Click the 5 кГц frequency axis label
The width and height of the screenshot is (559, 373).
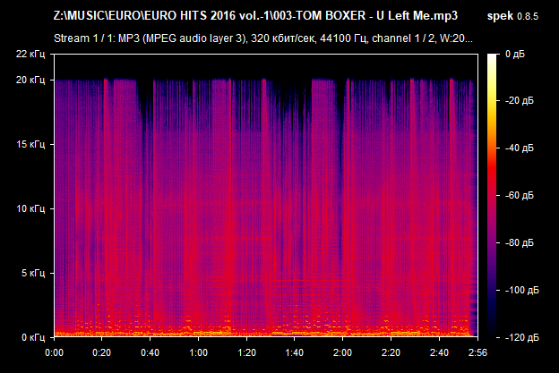coord(33,273)
